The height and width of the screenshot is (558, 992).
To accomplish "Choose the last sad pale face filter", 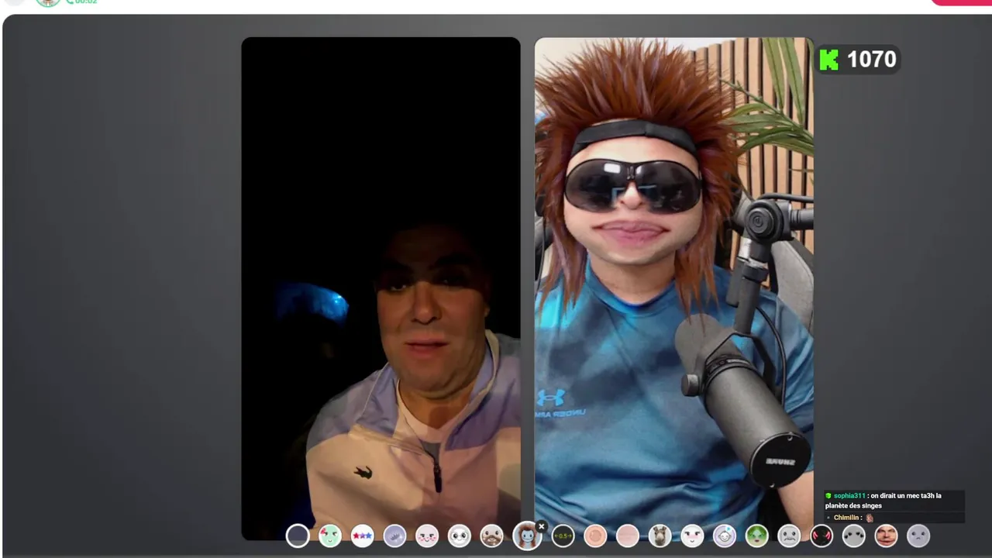I will pyautogui.click(x=918, y=536).
